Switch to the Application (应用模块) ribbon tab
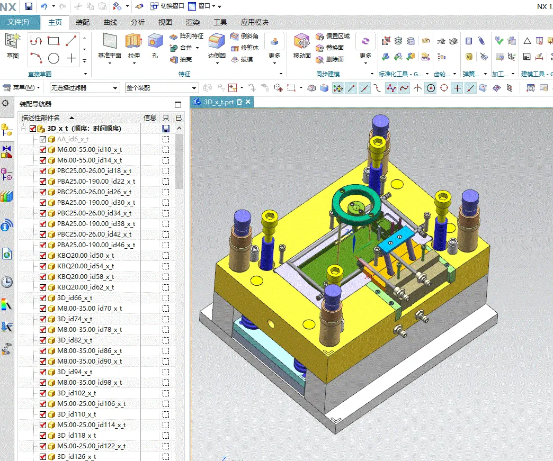Screen dimensions: 553x461 click(x=255, y=22)
